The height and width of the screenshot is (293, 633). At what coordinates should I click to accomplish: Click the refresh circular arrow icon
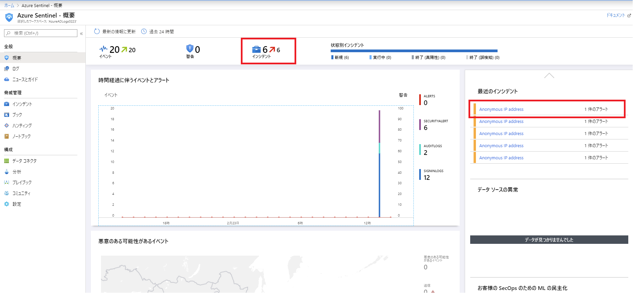tap(97, 31)
